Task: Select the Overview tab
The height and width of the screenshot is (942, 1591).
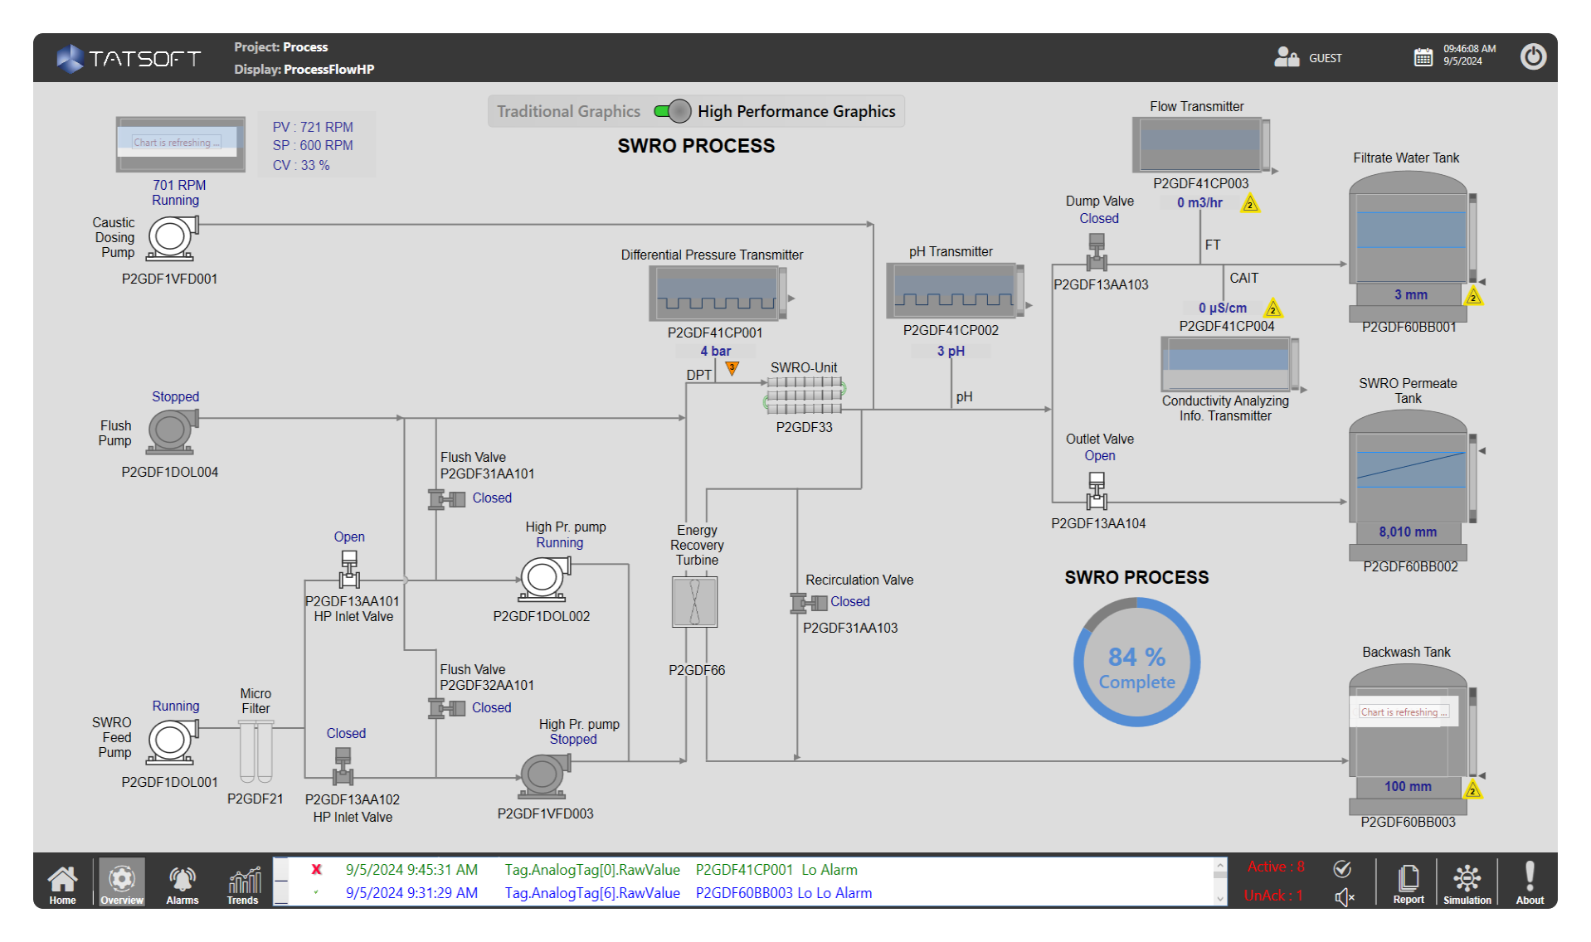Action: pyautogui.click(x=122, y=883)
